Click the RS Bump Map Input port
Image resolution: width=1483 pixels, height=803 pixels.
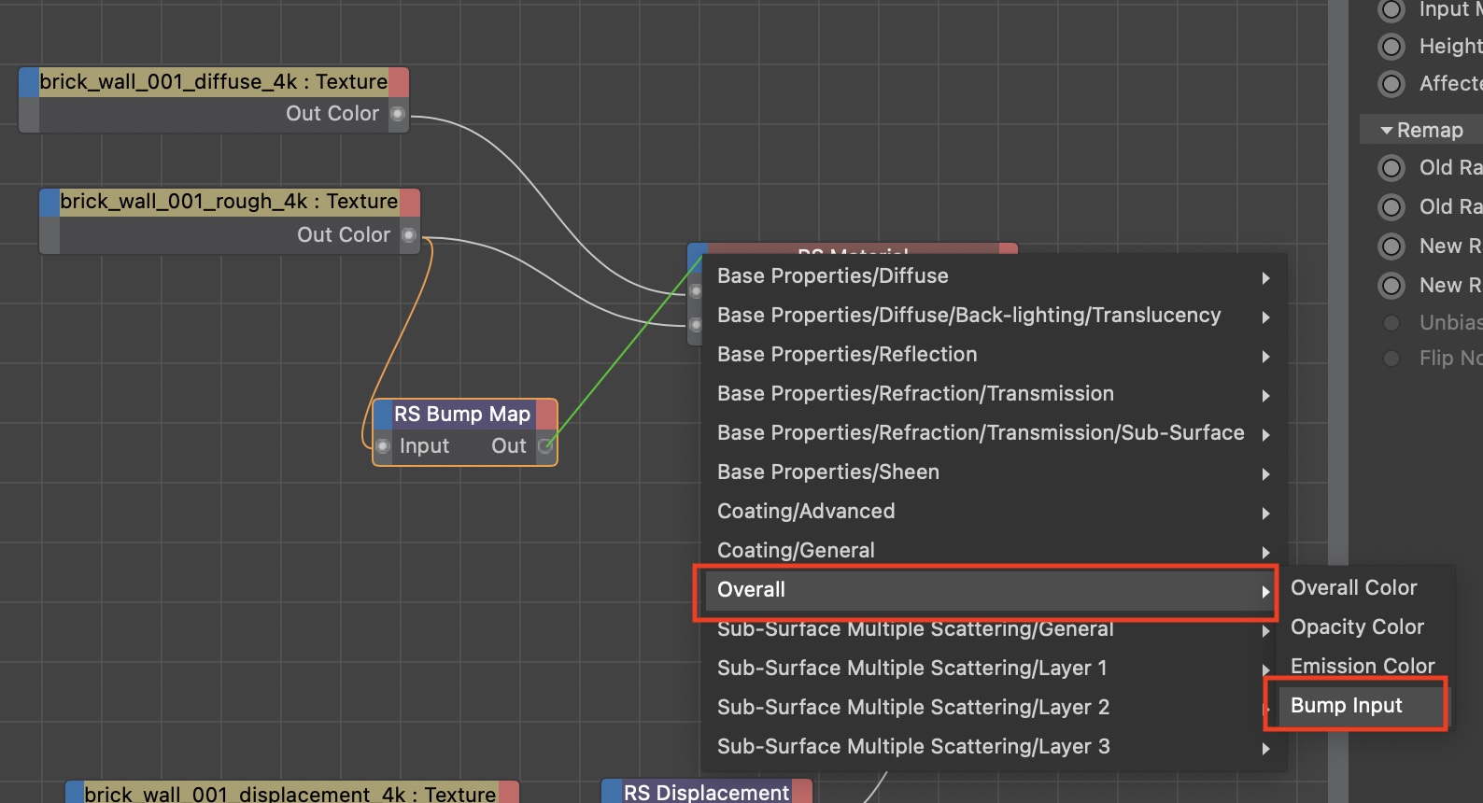pyautogui.click(x=383, y=446)
